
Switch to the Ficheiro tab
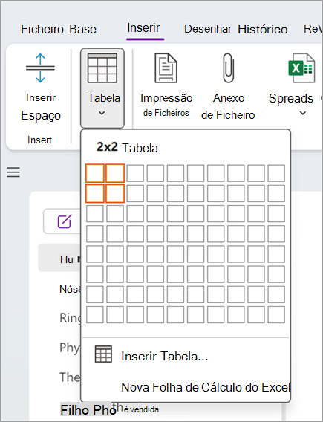(x=42, y=29)
